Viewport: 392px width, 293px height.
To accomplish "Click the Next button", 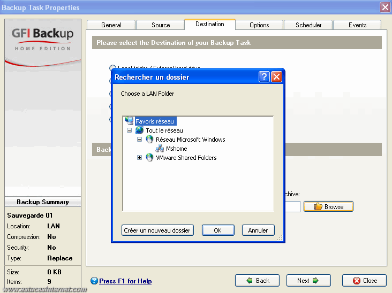I will point(308,281).
